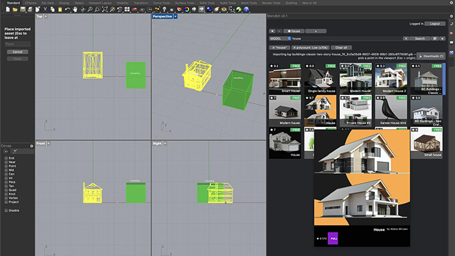455x256 pixels.
Task: Click the house search text field
Action: click(347, 39)
